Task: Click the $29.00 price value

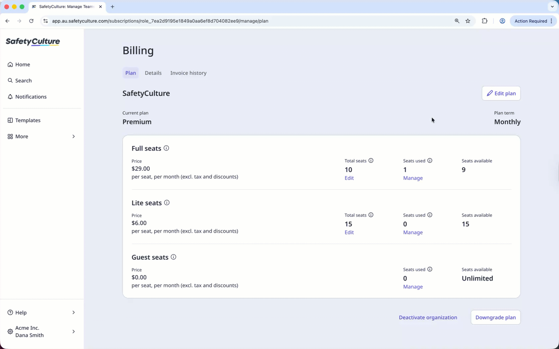Action: [x=141, y=169]
